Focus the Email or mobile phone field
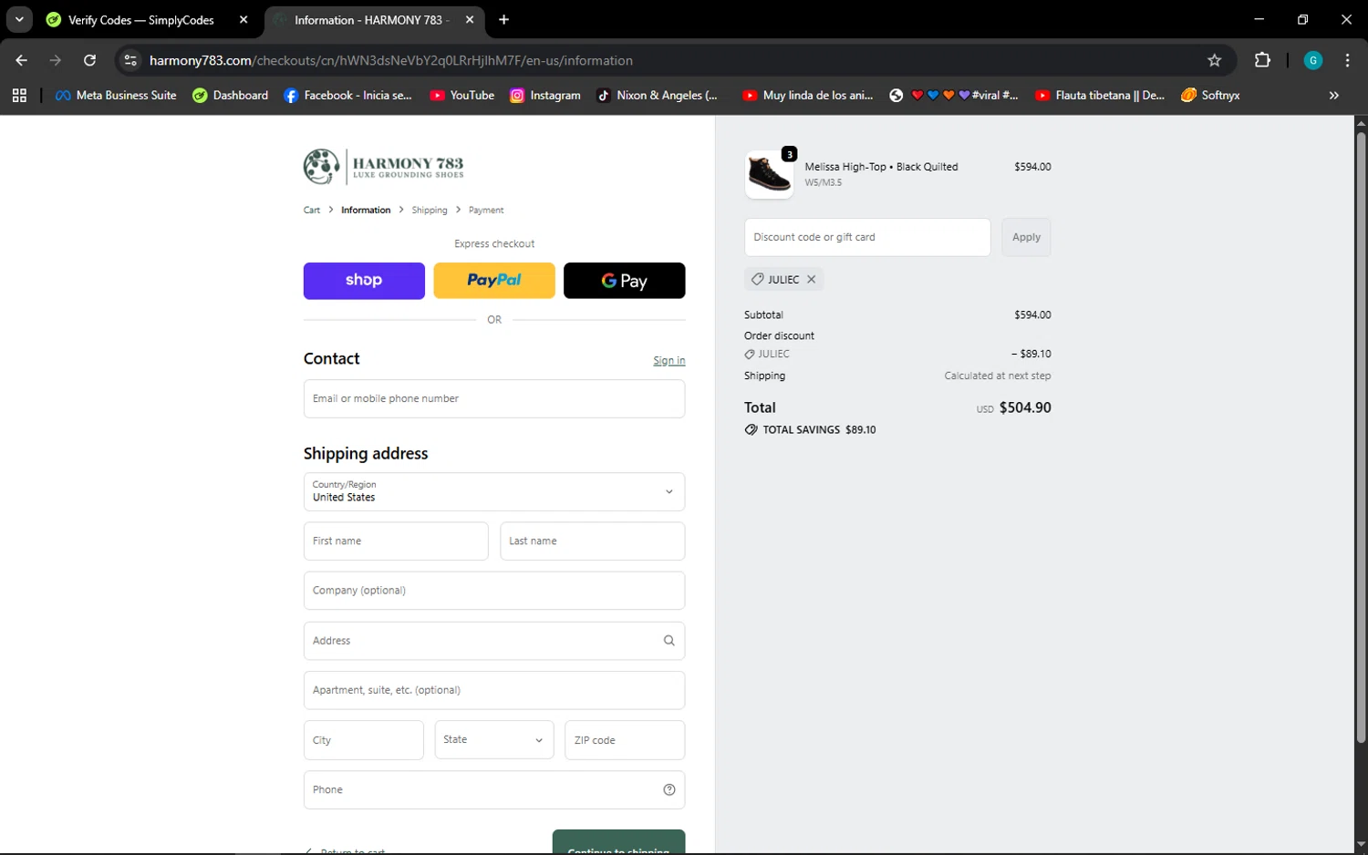 (x=494, y=399)
